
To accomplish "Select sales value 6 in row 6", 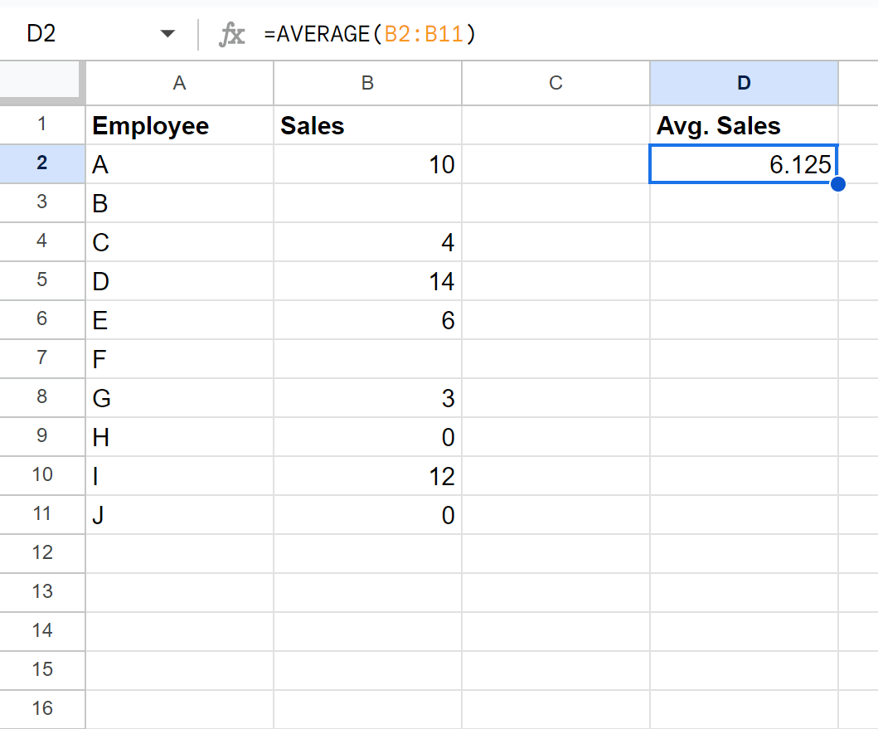I will [367, 319].
